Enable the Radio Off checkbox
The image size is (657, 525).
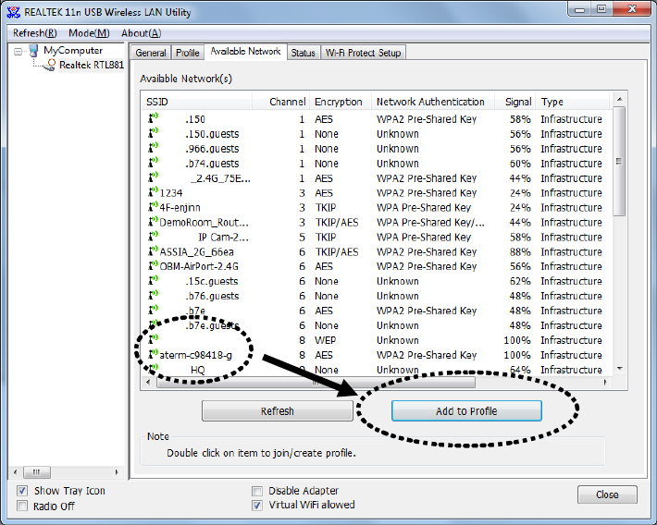coord(22,506)
